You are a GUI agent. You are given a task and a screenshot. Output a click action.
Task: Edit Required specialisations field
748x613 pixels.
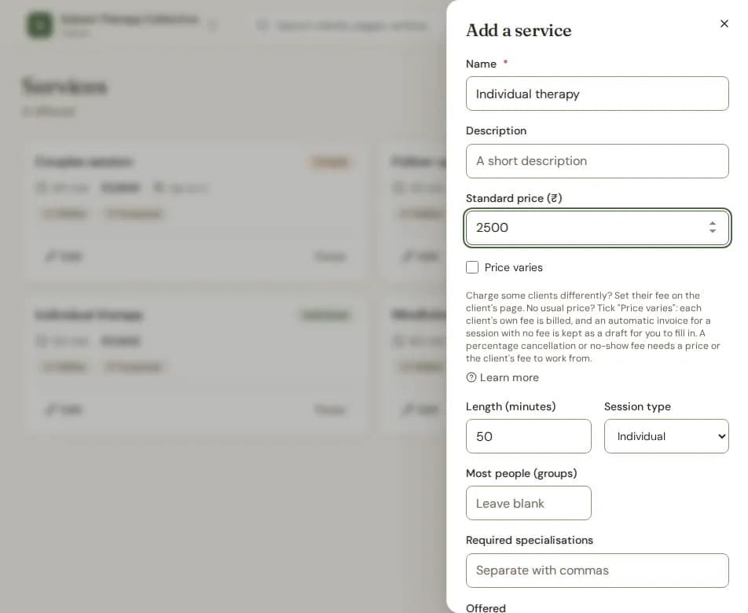597,571
